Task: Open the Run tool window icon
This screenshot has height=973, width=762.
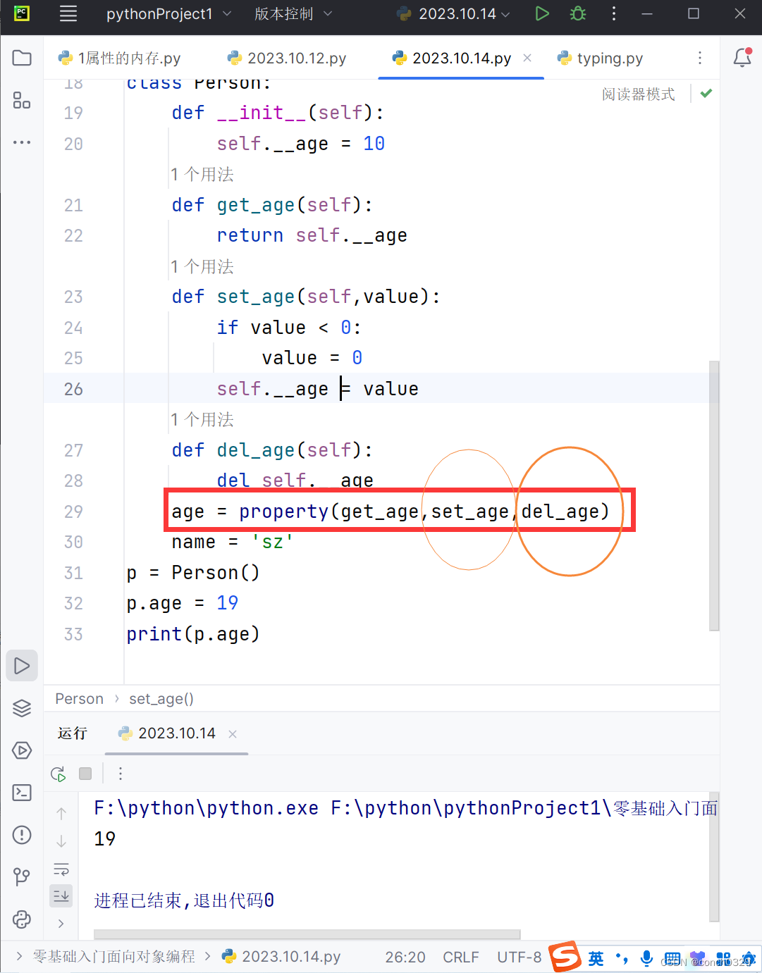Action: pos(22,666)
